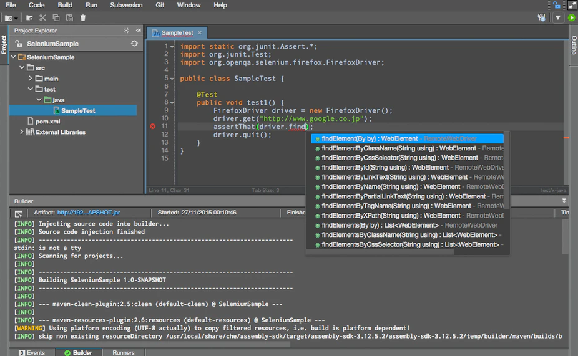Click the Java file icon on SampleTest tab
The image size is (578, 356).
pos(156,33)
